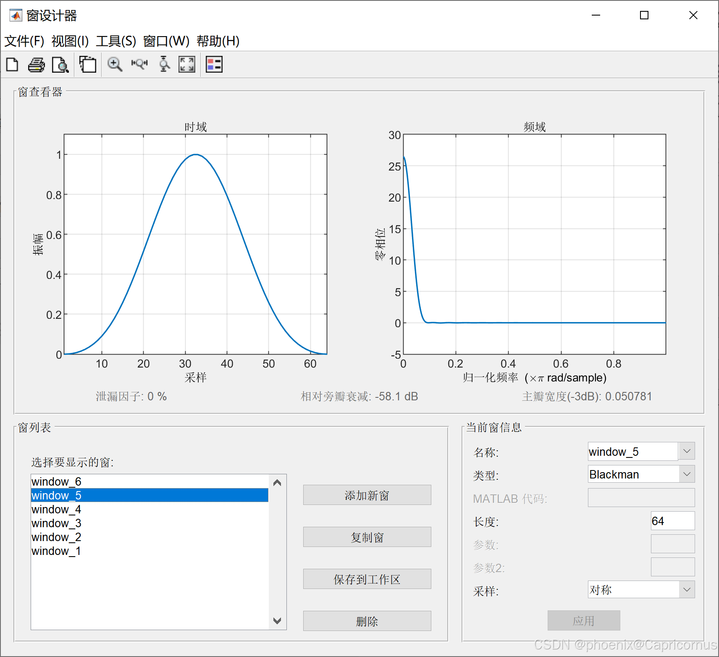Click the Print toolbar icon
The image size is (719, 657).
[37, 65]
